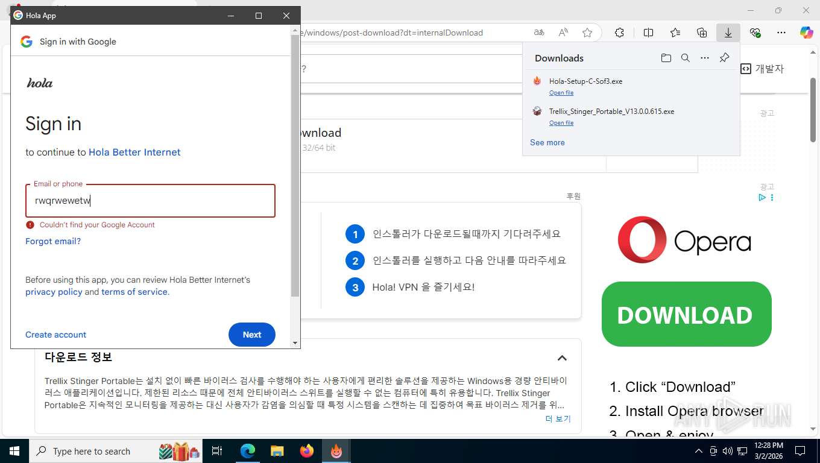Click step 3 text 'Hola! VPN 을 즐기세요!'
The image size is (820, 463).
423,287
